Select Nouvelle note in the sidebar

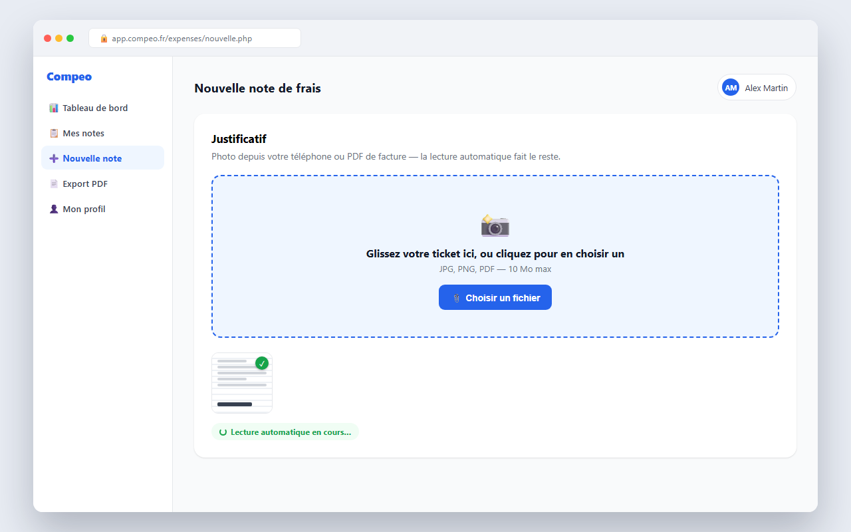[x=102, y=158]
